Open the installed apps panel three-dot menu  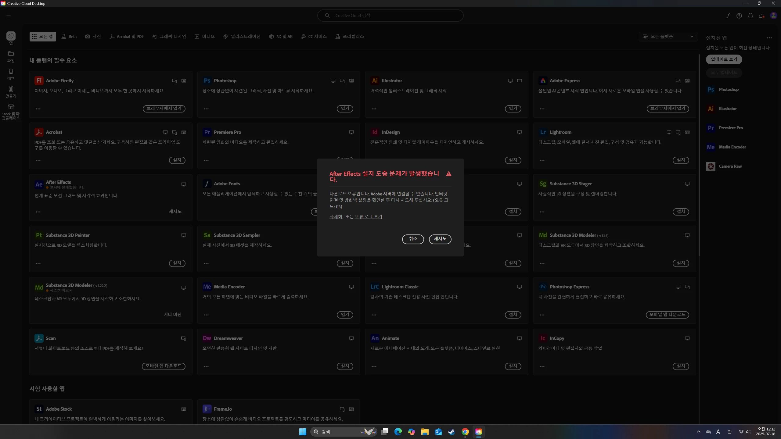click(769, 38)
